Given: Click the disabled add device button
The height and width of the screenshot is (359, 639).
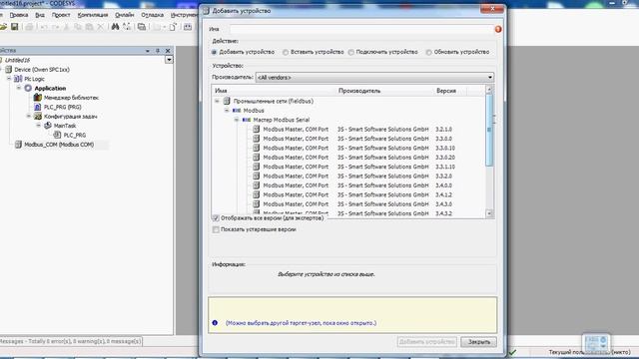Looking at the screenshot, I should [427, 342].
